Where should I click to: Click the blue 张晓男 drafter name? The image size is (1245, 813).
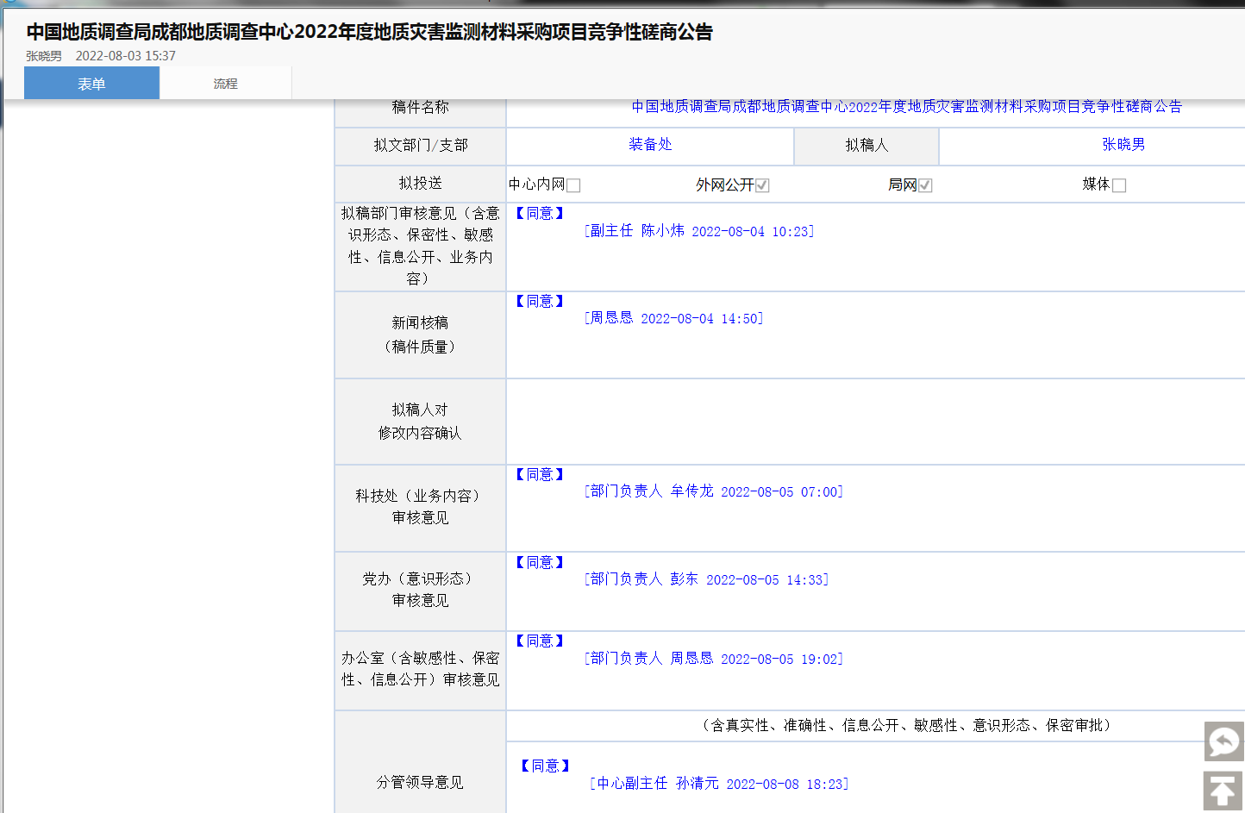(x=1123, y=145)
